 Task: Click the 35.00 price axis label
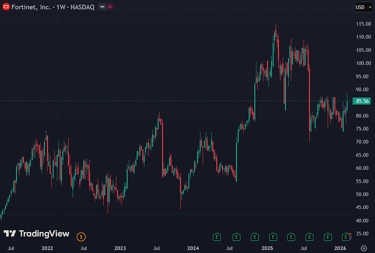click(x=362, y=234)
